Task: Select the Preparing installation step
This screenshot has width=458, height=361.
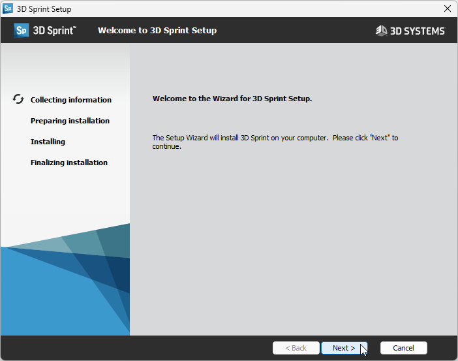Action: pyautogui.click(x=70, y=121)
